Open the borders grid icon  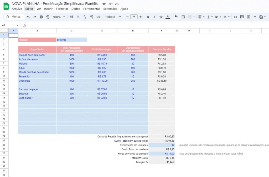tap(183, 17)
